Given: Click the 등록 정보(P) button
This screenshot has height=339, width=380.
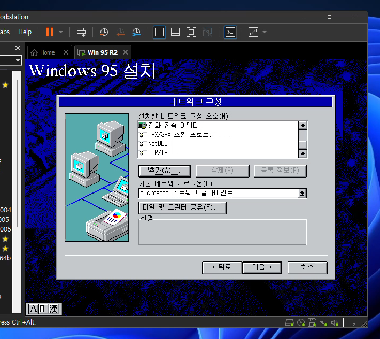Looking at the screenshot, I should (280, 171).
